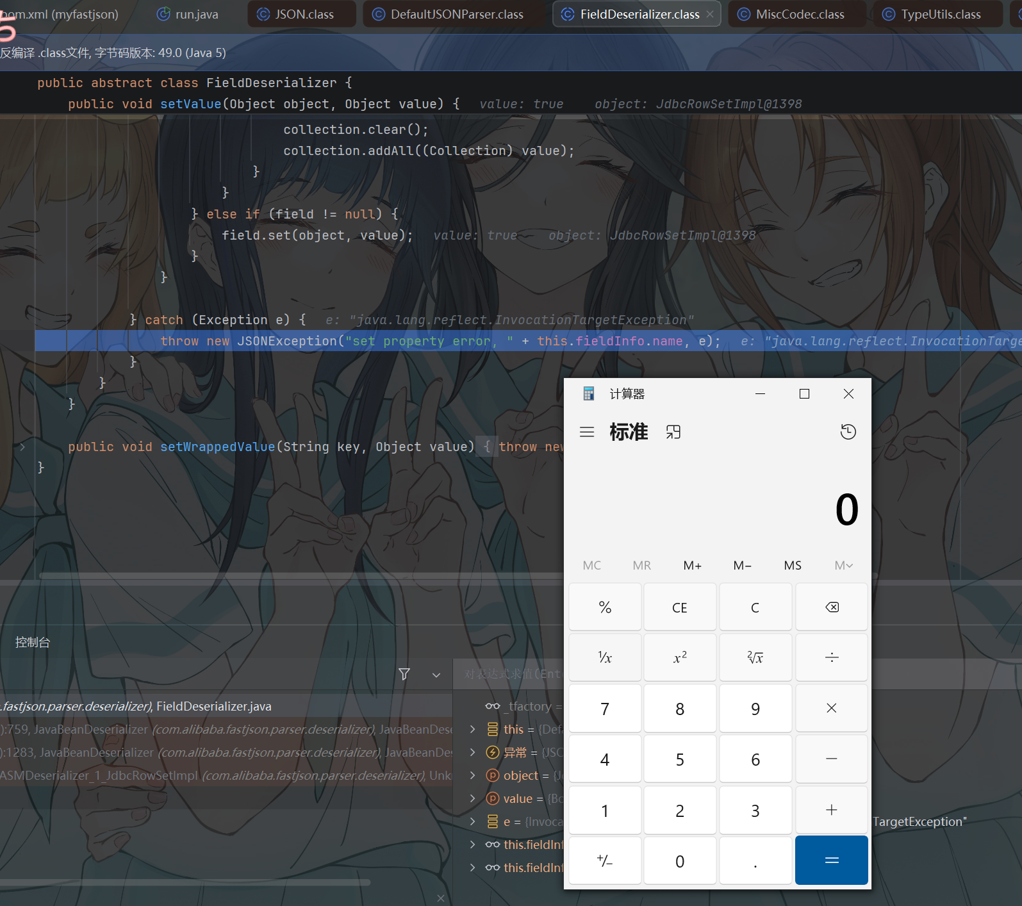
Task: Click the minus operator key
Action: [x=832, y=759]
